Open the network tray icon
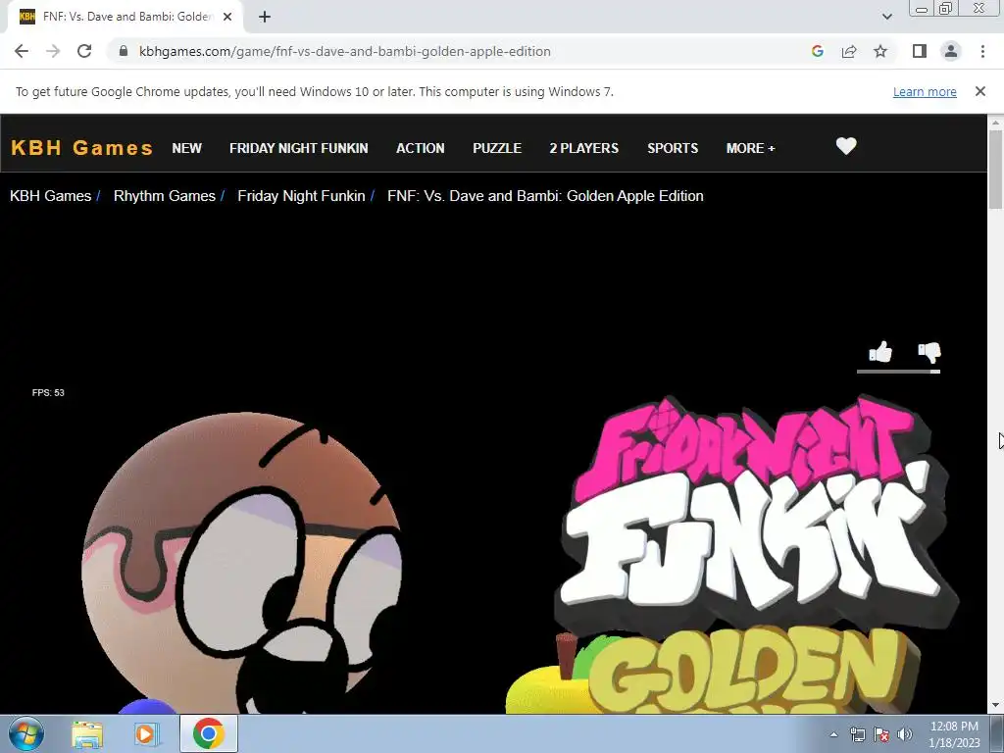1004x753 pixels. [857, 734]
